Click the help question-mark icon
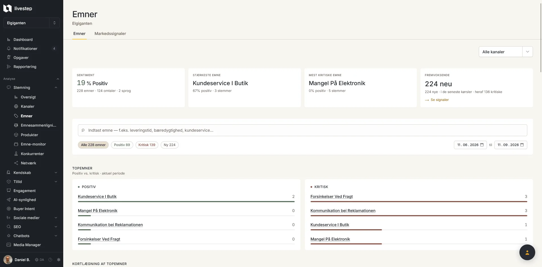542x267 pixels. pyautogui.click(x=50, y=260)
